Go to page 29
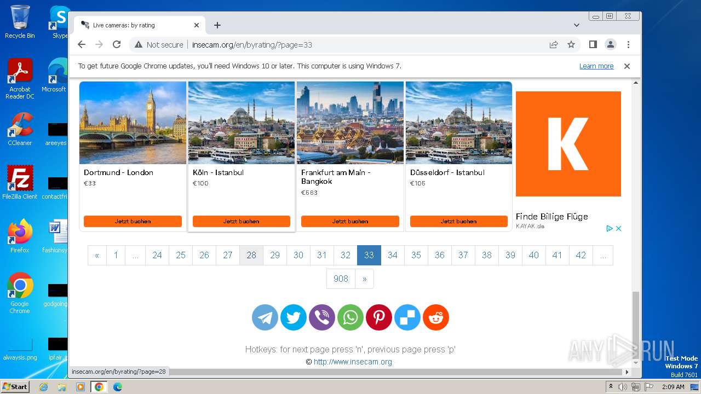Viewport: 701px width, 394px height. [275, 255]
